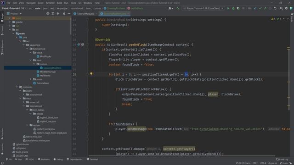Open Search Everywhere magnifier icon

pos(281,8)
